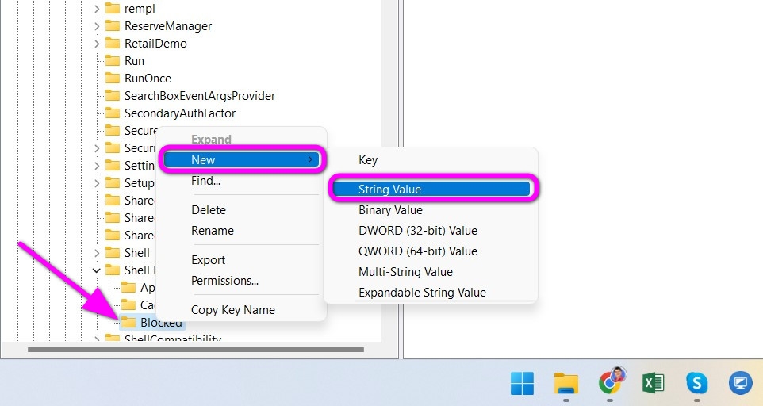The height and width of the screenshot is (406, 763).
Task: Open File Explorer from the taskbar
Action: tap(566, 384)
